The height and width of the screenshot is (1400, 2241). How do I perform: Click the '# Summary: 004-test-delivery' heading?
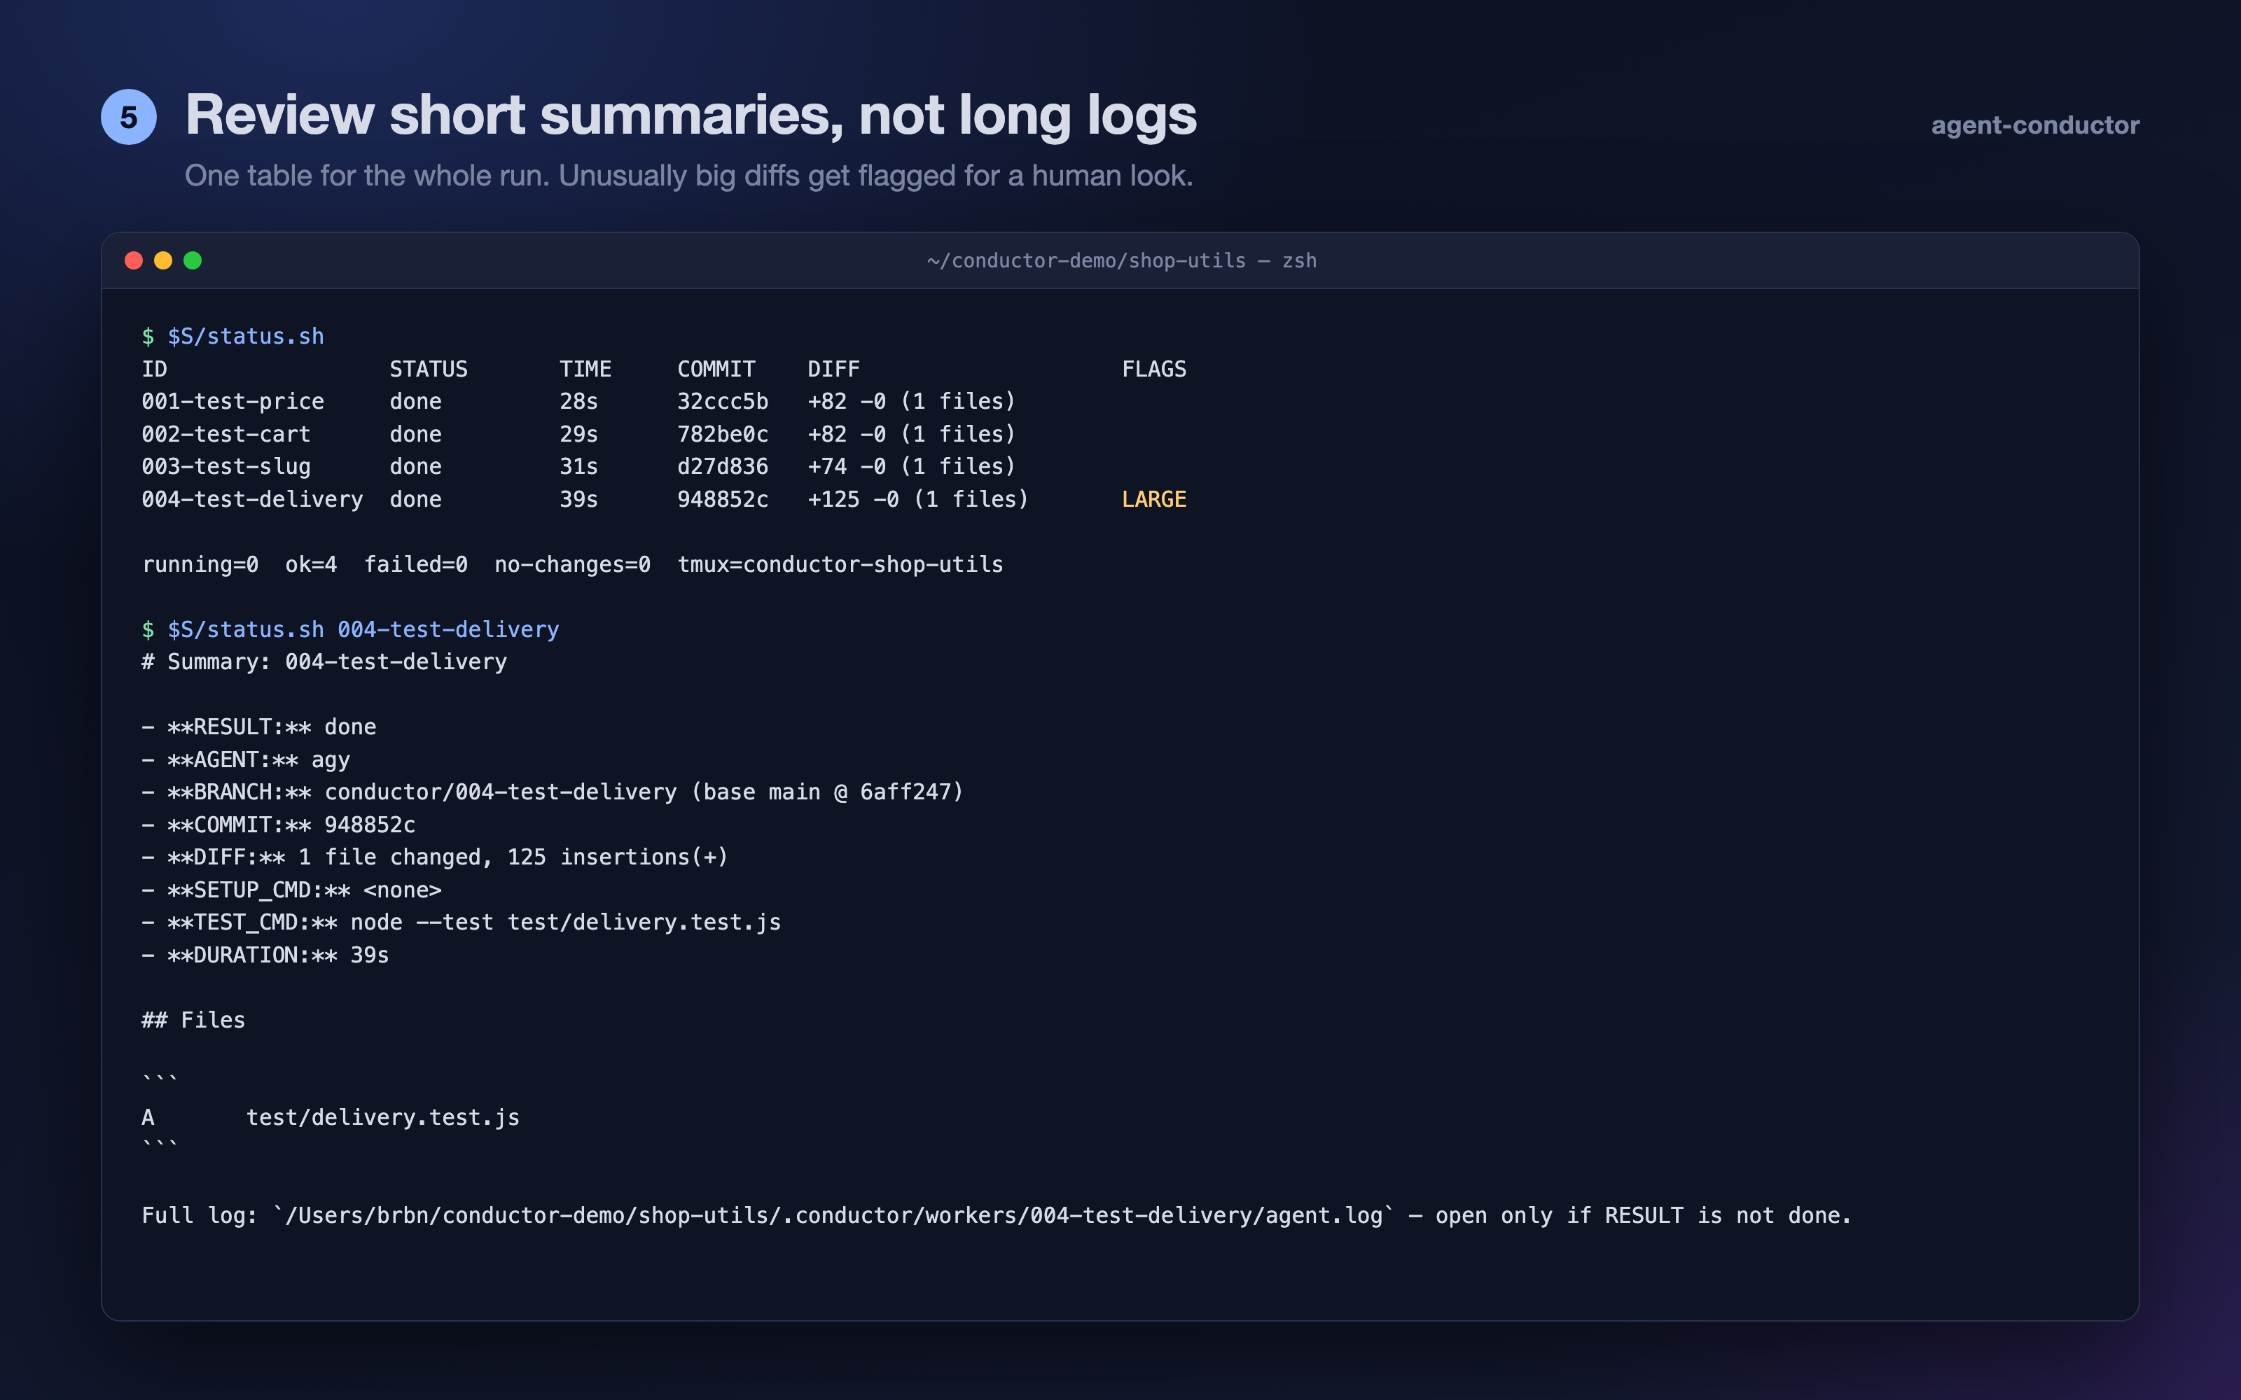(x=324, y=662)
